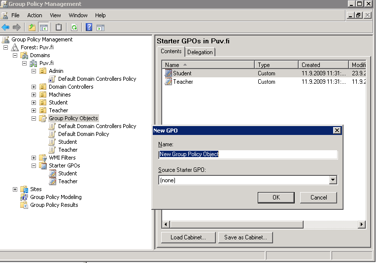376x263 pixels.
Task: Toggle the Show/Hide Console Tree toolbar icon
Action: [44, 27]
